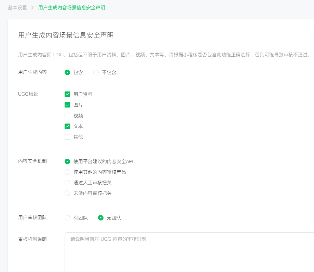
Task: Click the 审核机制说明 field label
Action: coord(32,239)
